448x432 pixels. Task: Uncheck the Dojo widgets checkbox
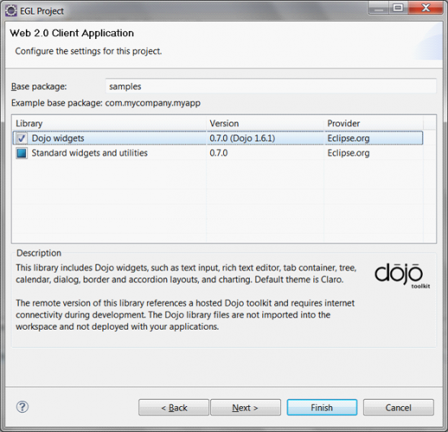[x=22, y=138]
